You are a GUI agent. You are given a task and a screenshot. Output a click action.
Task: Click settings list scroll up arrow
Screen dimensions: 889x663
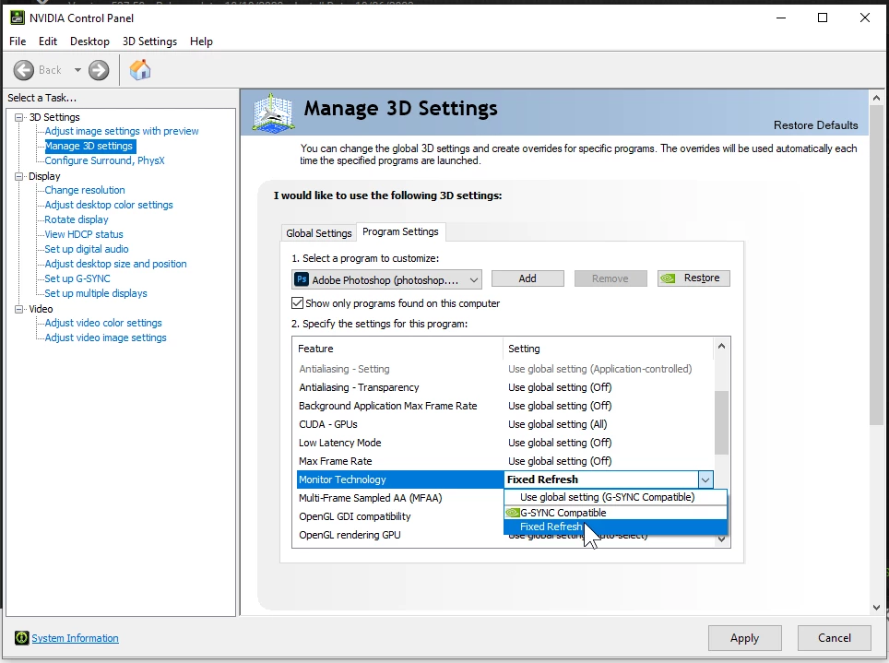click(721, 346)
